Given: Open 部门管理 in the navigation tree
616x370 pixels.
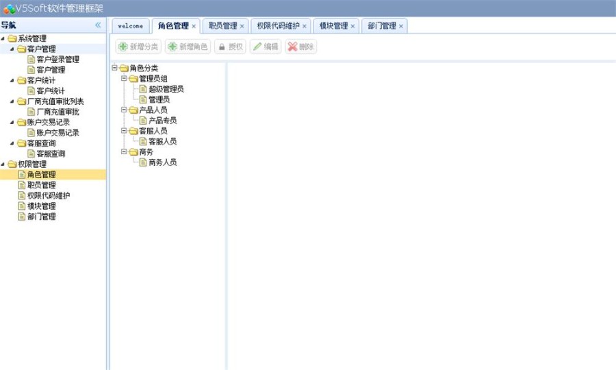Looking at the screenshot, I should pyautogui.click(x=41, y=217).
